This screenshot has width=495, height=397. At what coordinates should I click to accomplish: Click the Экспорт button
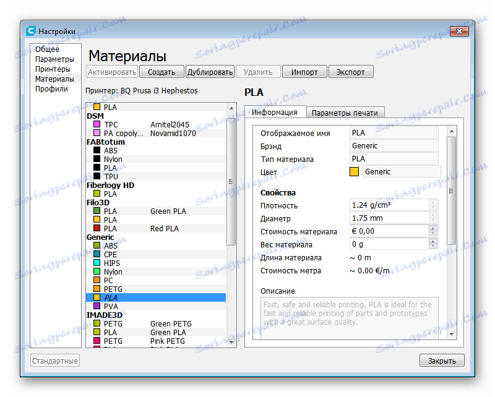(350, 72)
